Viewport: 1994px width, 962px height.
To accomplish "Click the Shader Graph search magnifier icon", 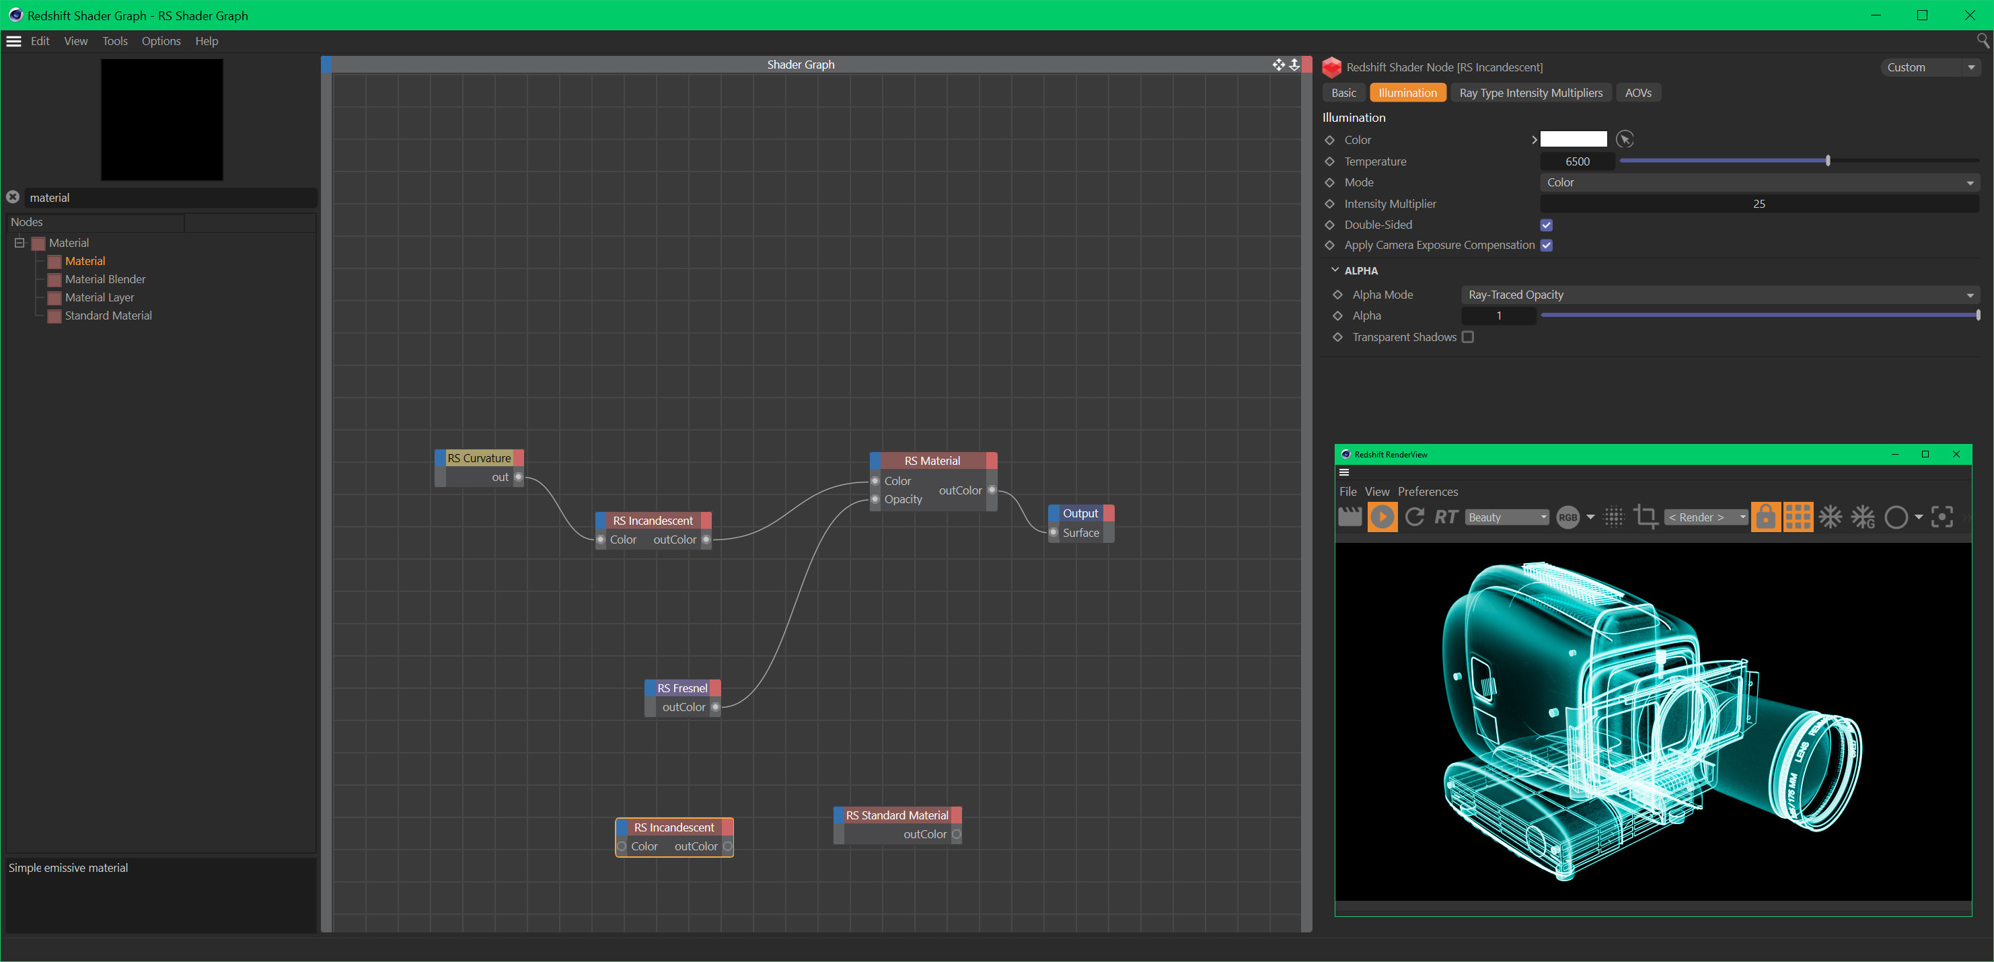I will tap(1983, 40).
